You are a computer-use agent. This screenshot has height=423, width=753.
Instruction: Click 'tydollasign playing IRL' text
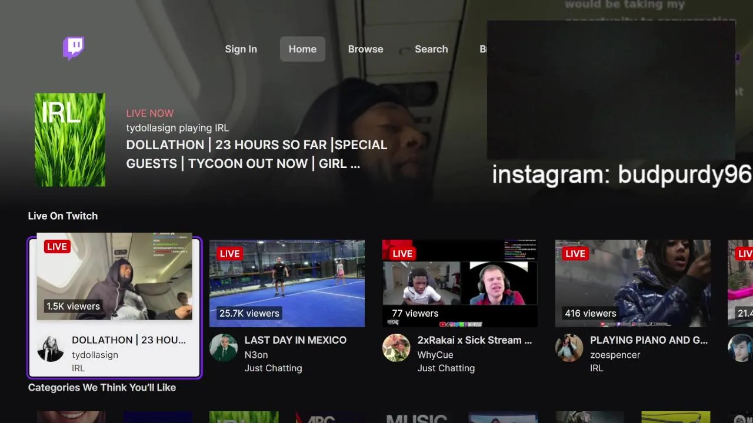pyautogui.click(x=178, y=128)
